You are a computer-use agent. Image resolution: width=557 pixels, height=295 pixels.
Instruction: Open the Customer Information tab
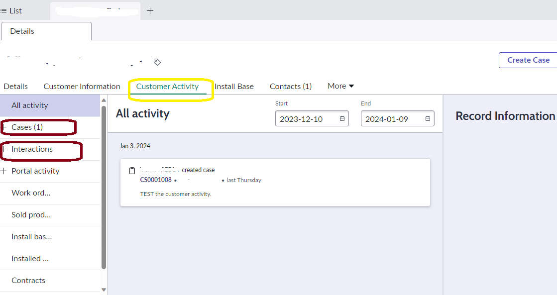(x=82, y=86)
